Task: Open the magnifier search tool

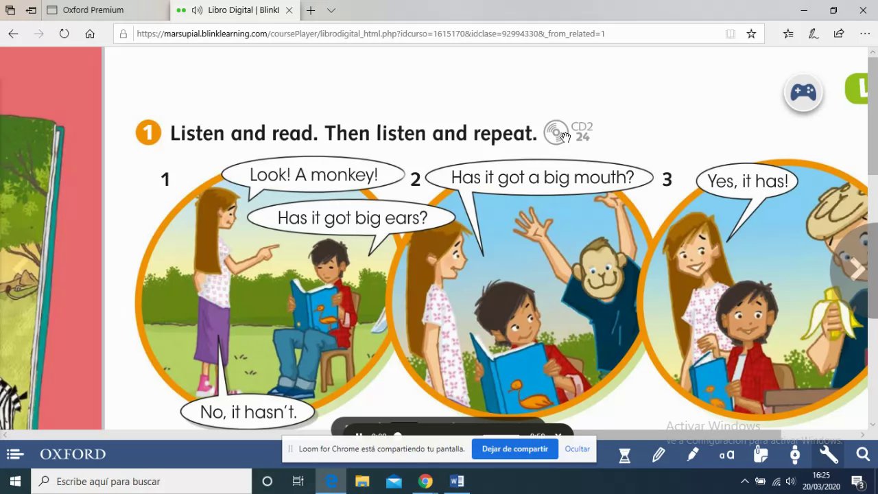Action: coord(863,454)
